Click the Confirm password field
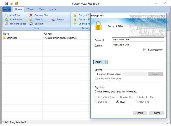171x126 pixels. pos(138,45)
